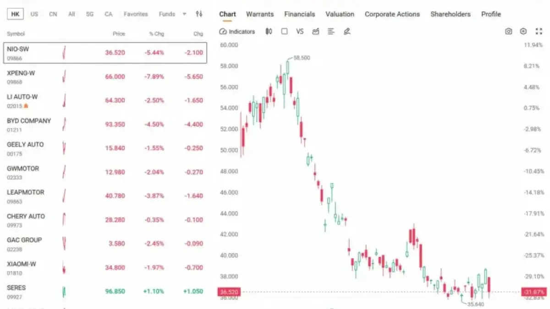Take a chart screenshot with camera icon
Screen dimensions: 550x309
pyautogui.click(x=508, y=32)
